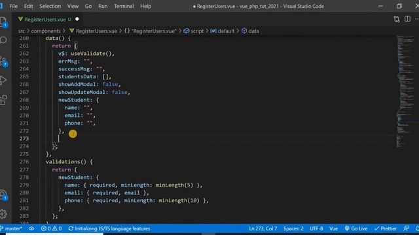Image resolution: width=419 pixels, height=235 pixels.
Task: Click studentsData property on line 265
Action: click(x=77, y=76)
